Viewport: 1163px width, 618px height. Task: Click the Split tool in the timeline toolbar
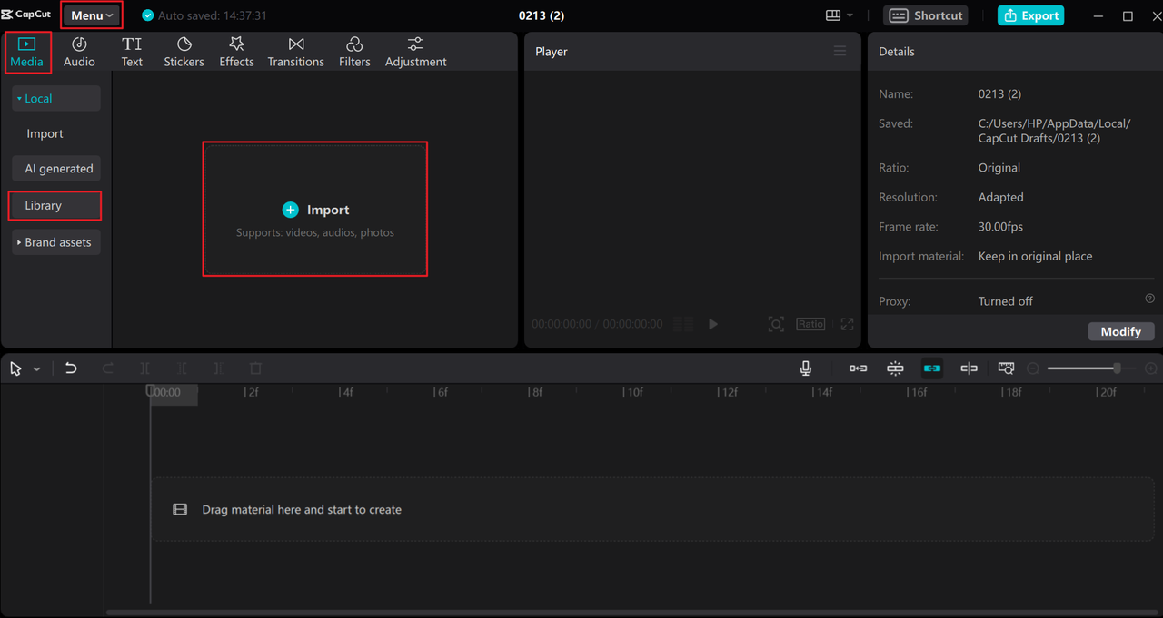coord(145,368)
